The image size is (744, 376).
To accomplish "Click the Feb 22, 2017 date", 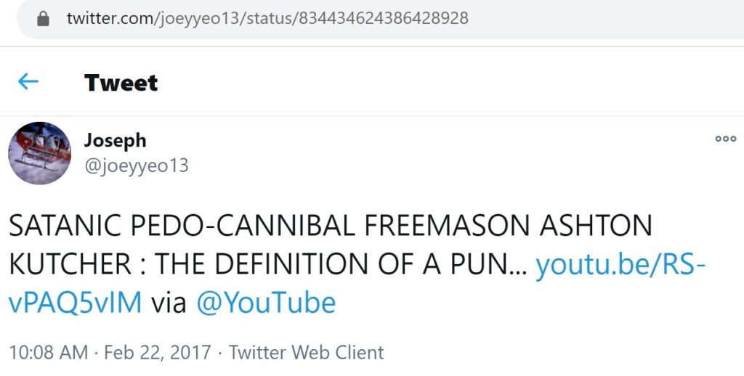I will click(158, 353).
